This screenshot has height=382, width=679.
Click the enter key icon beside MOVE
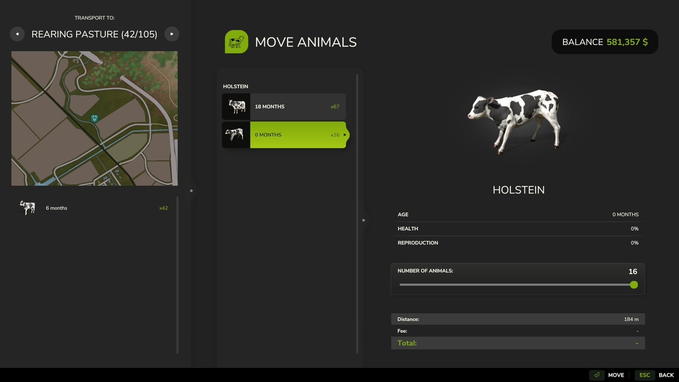(597, 375)
